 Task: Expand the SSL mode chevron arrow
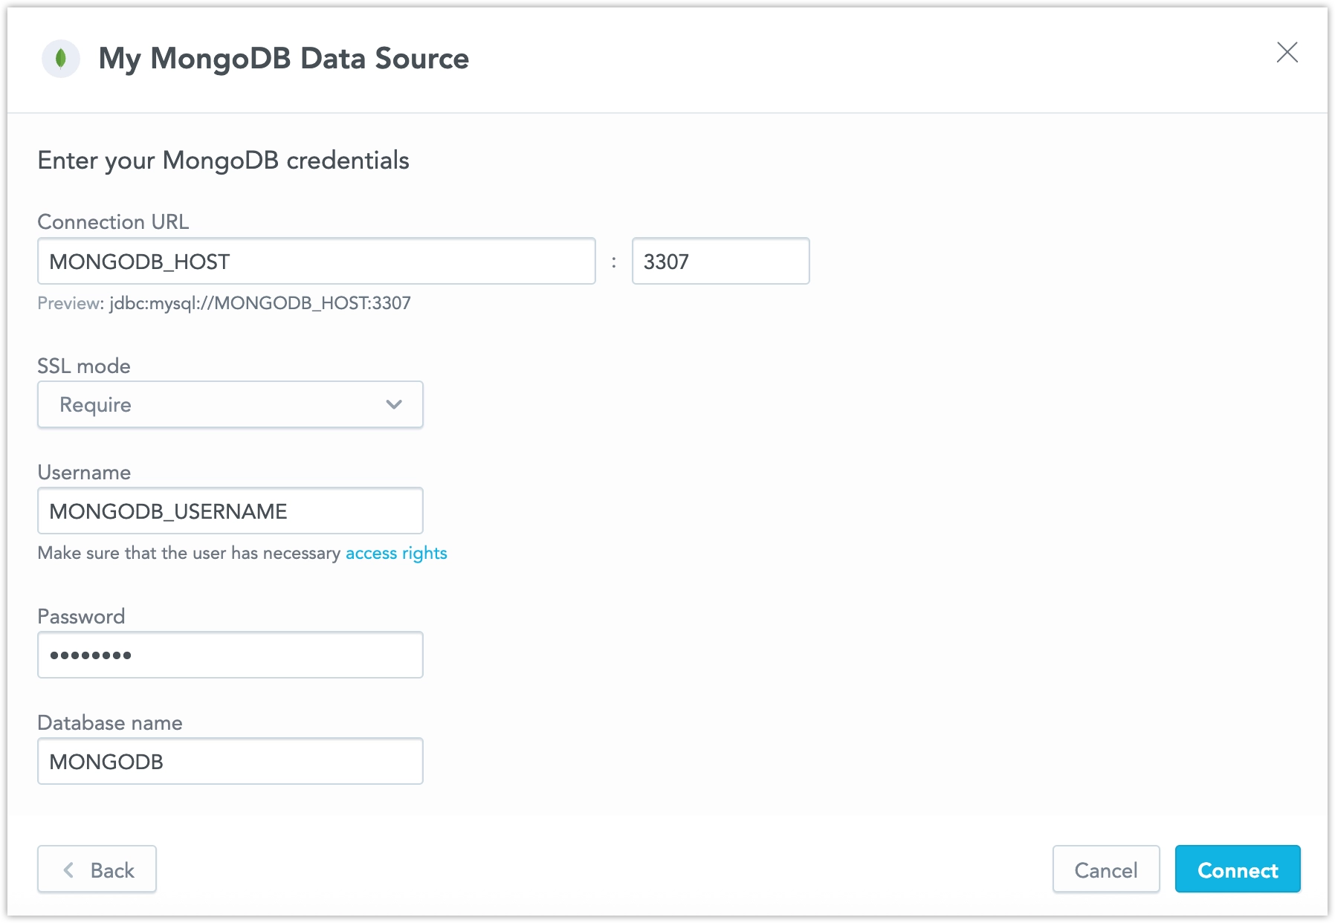[394, 404]
